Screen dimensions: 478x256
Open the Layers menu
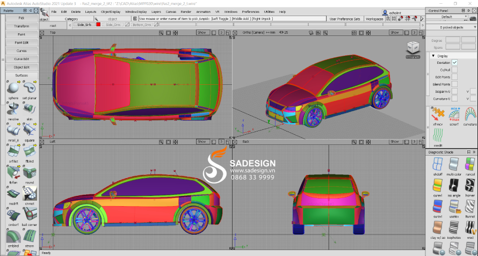(156, 12)
